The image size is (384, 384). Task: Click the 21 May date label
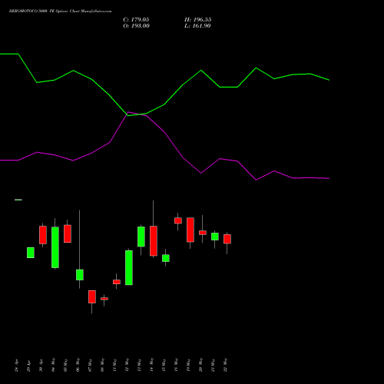coord(214,365)
